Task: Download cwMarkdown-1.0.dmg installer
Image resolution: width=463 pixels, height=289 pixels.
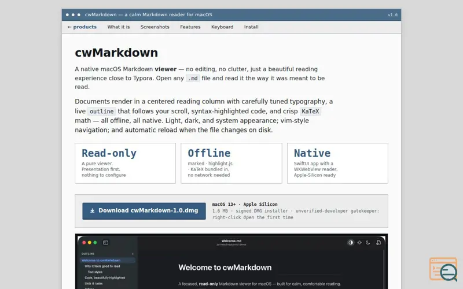Action: (x=144, y=211)
